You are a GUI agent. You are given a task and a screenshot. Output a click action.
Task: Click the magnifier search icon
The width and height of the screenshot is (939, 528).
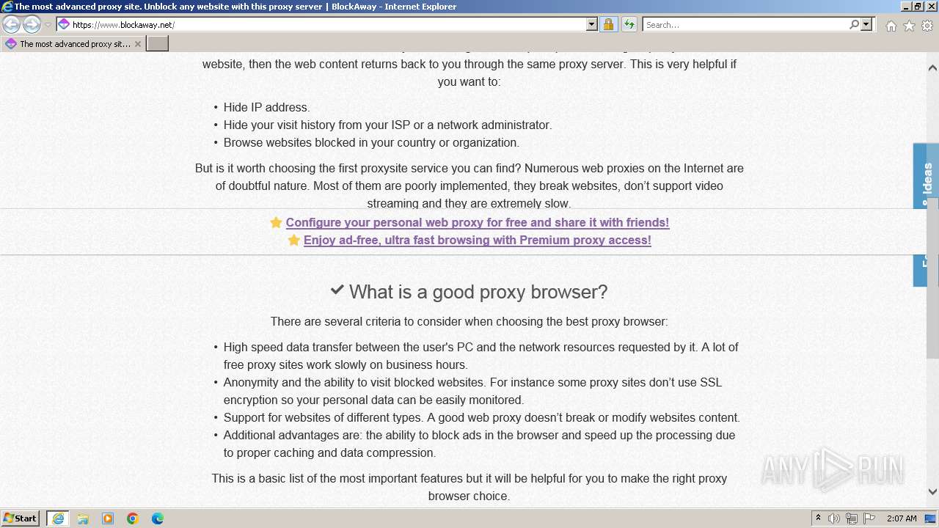point(854,24)
